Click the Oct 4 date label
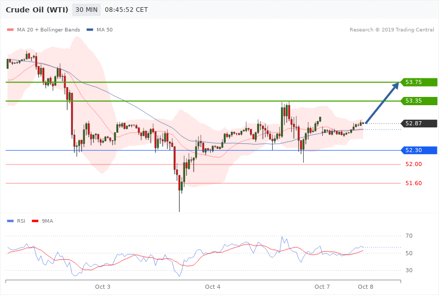 pyautogui.click(x=212, y=287)
